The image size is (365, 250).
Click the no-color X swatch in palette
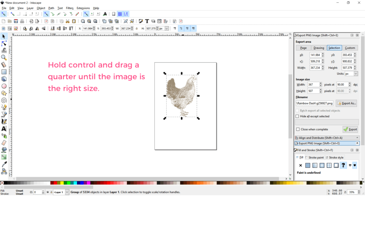(2, 183)
